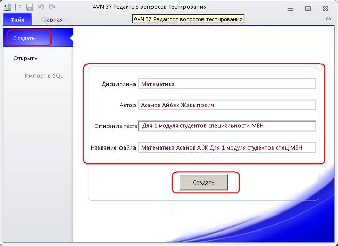Click the Описание теста label
Image resolution: width=338 pixels, height=246 pixels.
116,126
